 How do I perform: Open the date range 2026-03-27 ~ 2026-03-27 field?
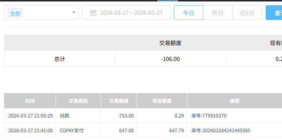[127, 13]
